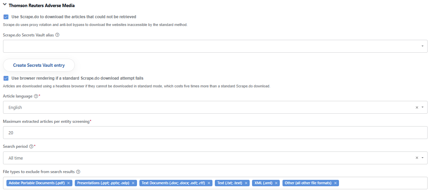
Task: Expand the Article language dropdown arrow
Action: (423, 107)
